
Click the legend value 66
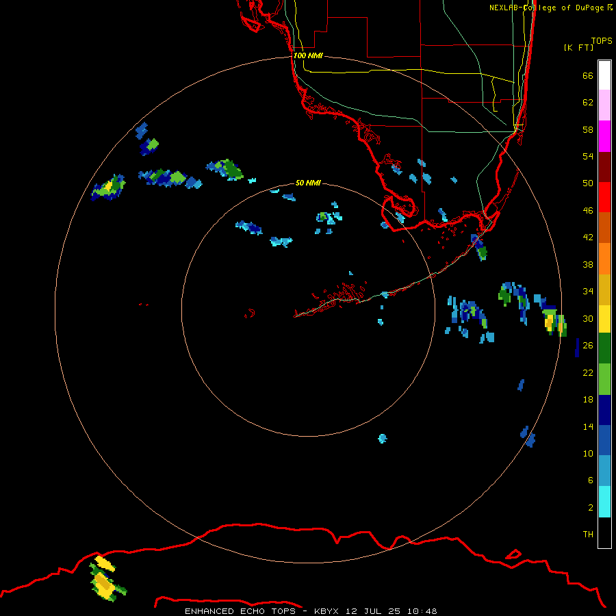pyautogui.click(x=588, y=75)
